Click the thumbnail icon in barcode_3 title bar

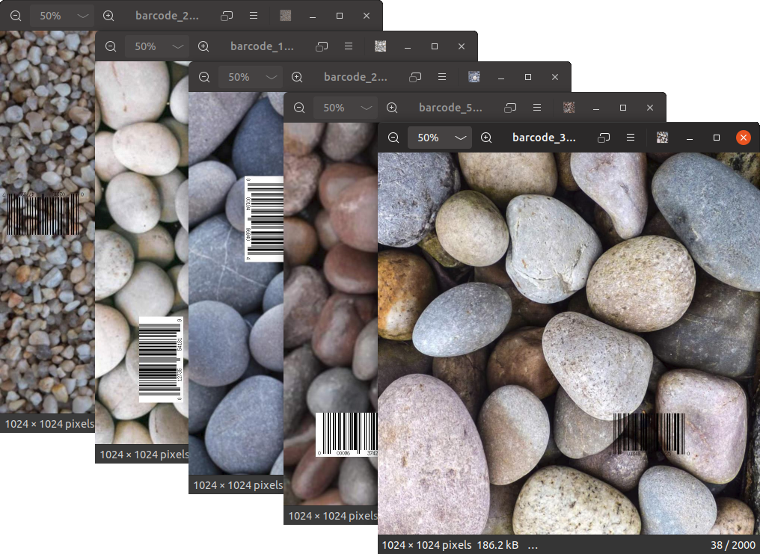pos(662,138)
